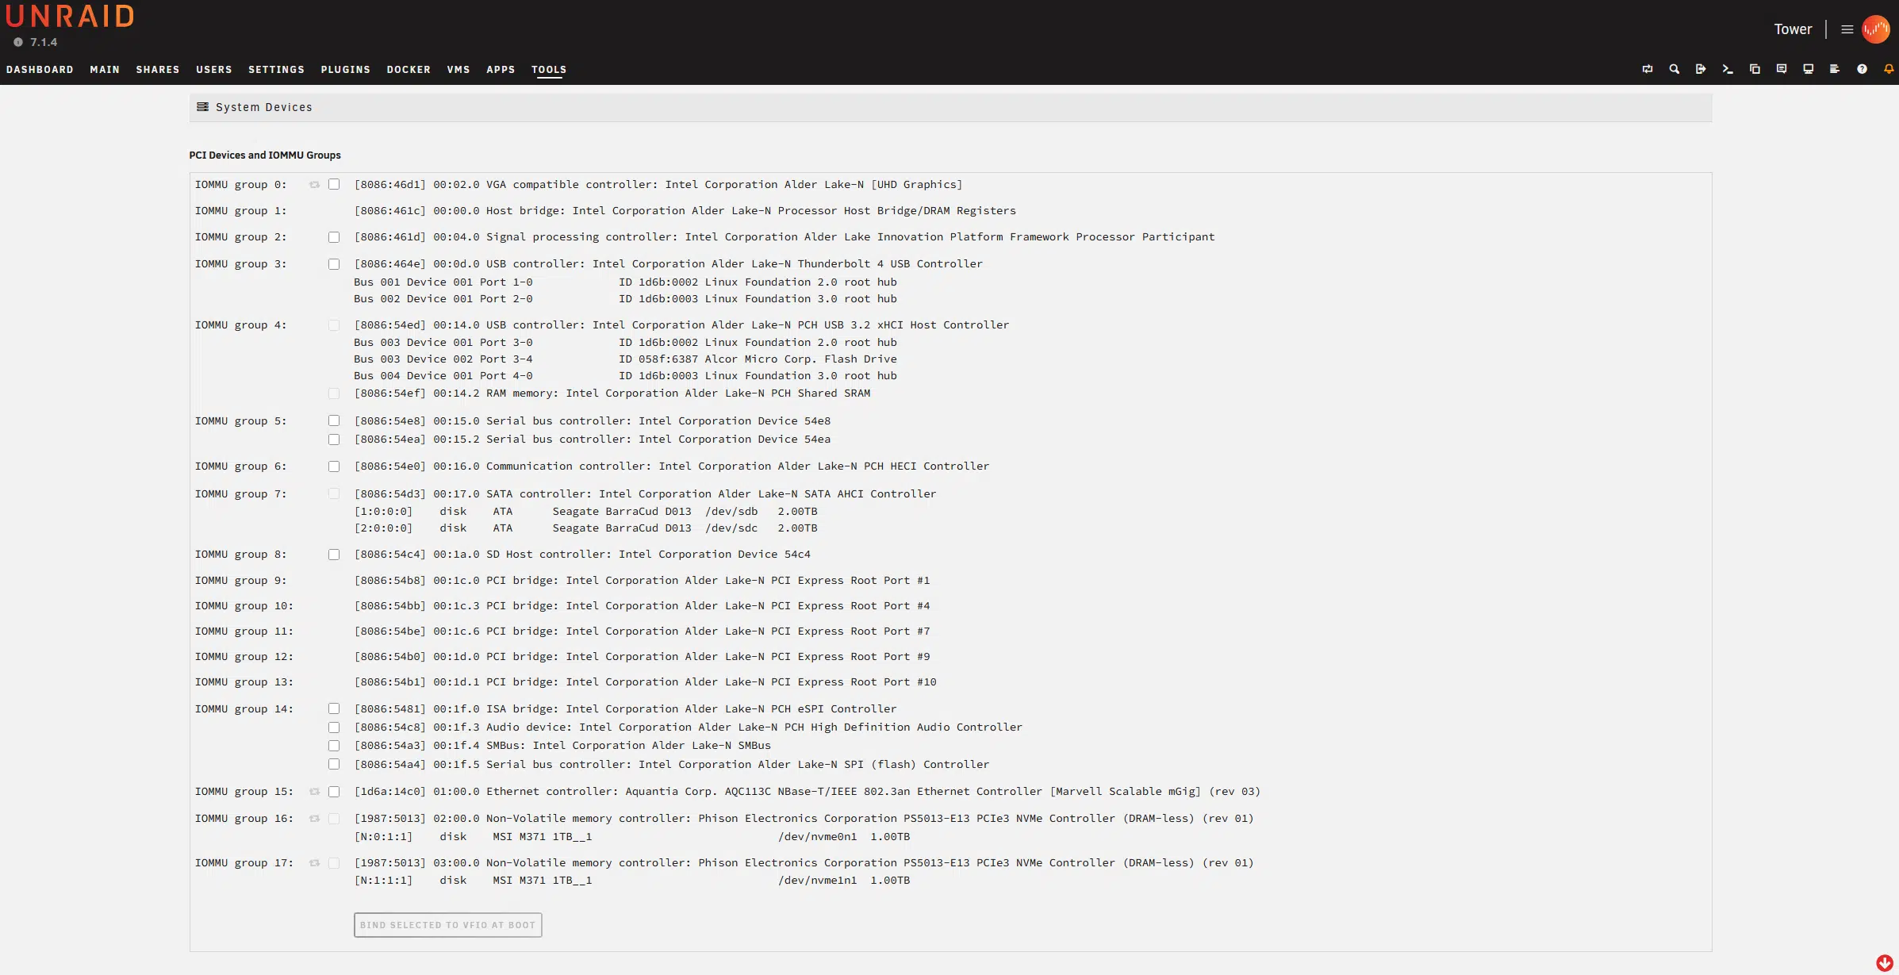Click the help question mark icon

[1862, 69]
